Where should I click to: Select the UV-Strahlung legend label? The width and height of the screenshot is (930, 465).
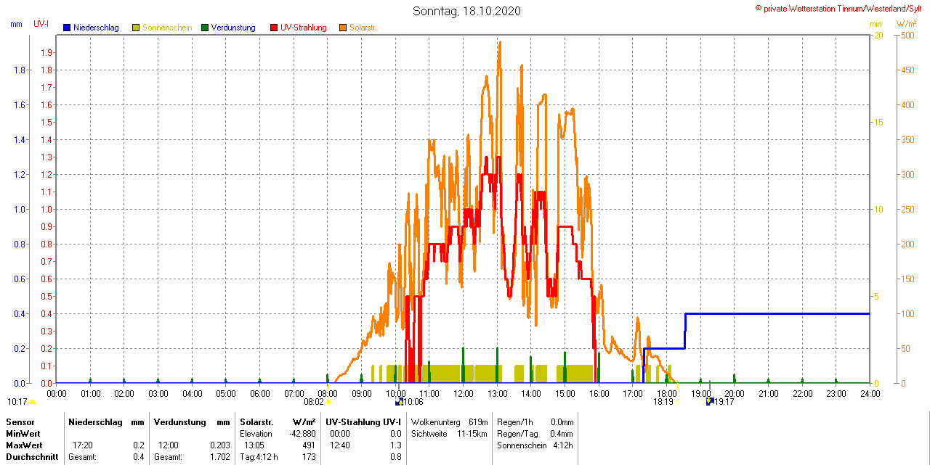click(304, 28)
